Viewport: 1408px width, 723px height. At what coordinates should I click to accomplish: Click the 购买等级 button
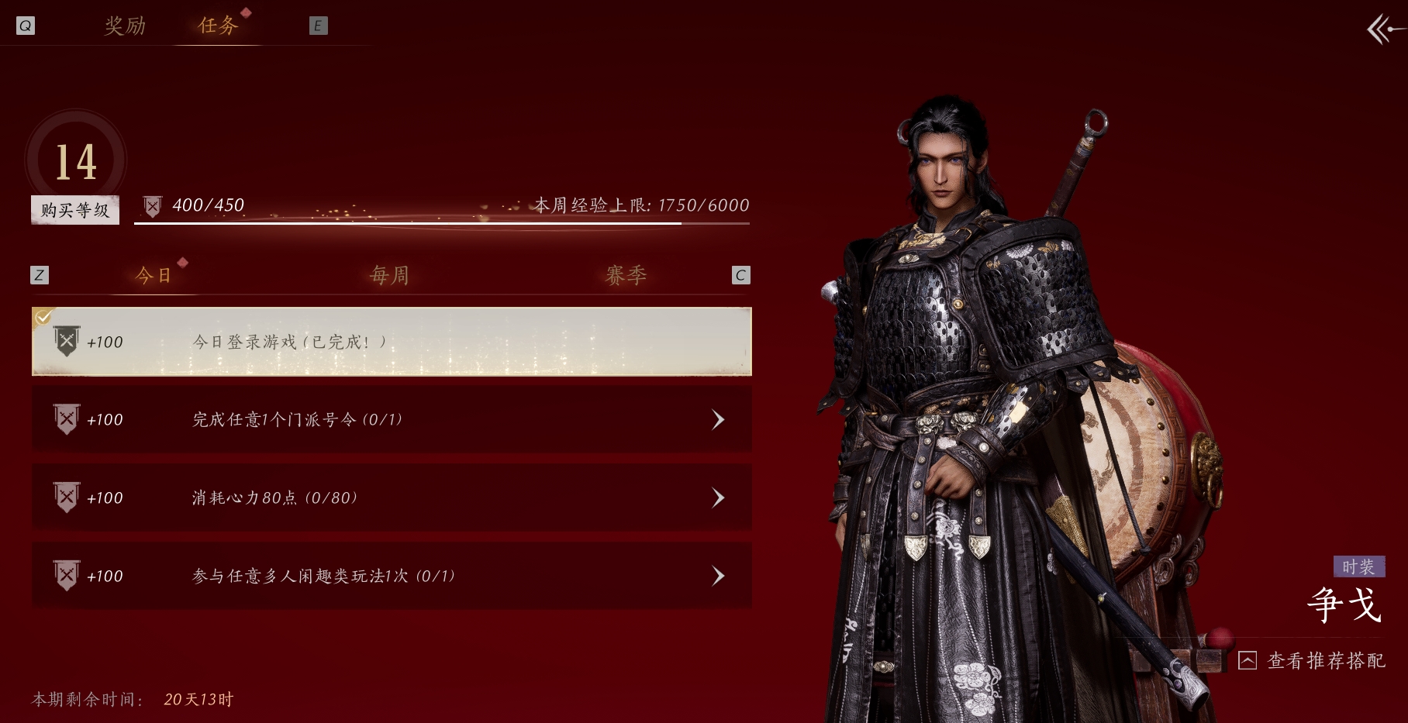tap(75, 210)
